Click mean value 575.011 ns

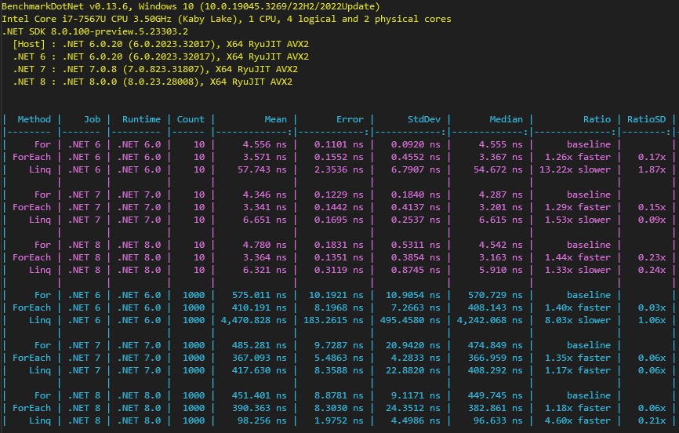pos(259,295)
